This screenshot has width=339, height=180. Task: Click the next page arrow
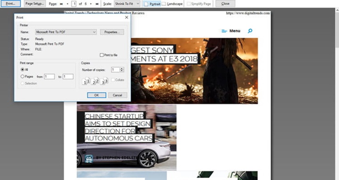90,4
